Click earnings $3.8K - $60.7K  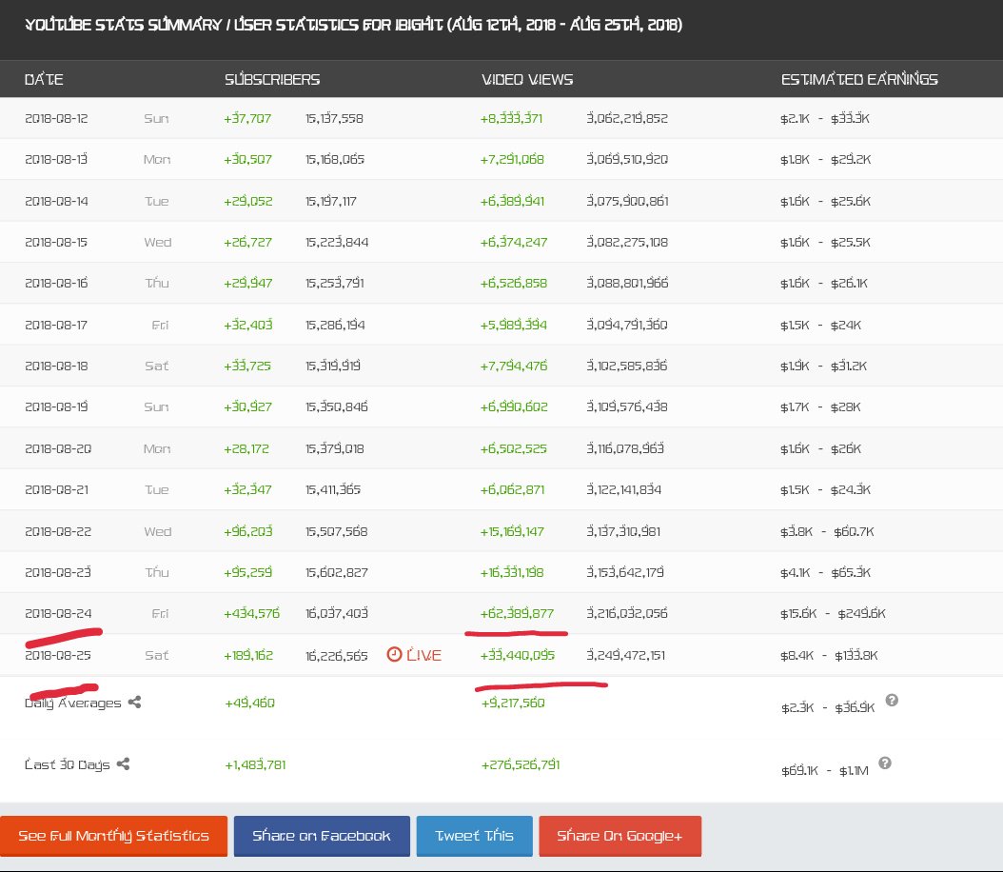pos(827,531)
